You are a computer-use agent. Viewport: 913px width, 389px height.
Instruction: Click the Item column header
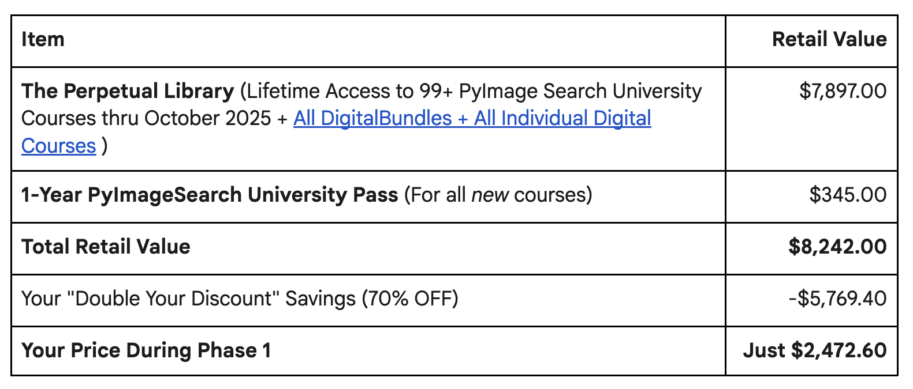(x=43, y=40)
